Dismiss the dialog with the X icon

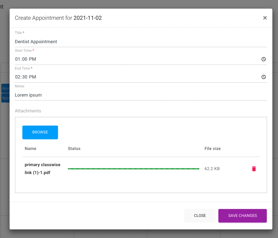click(x=265, y=18)
